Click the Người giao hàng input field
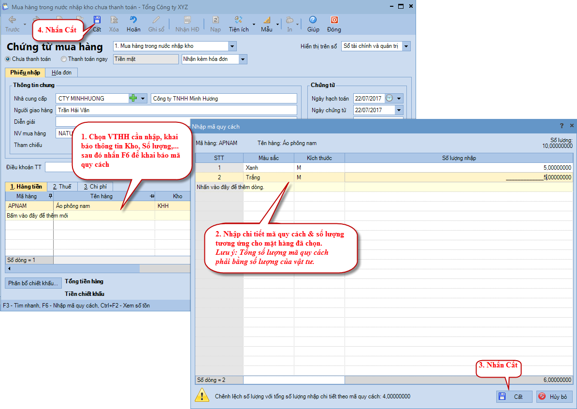 point(176,110)
